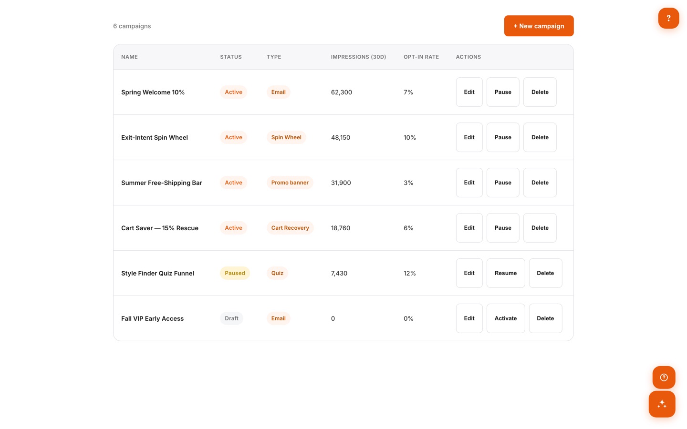The image size is (687, 429).
Task: Pause the Cart Saver 15% Rescue campaign
Action: tap(503, 228)
